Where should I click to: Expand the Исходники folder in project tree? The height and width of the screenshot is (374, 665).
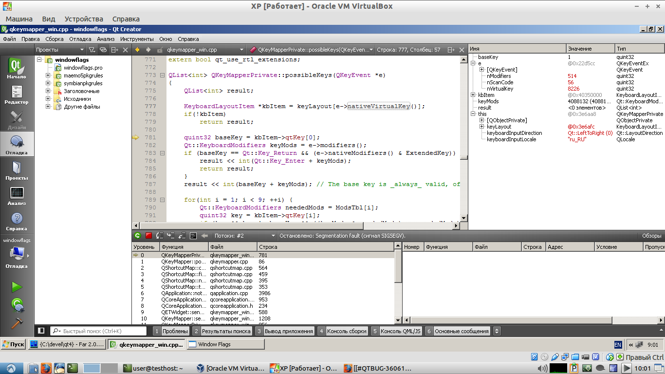point(48,99)
